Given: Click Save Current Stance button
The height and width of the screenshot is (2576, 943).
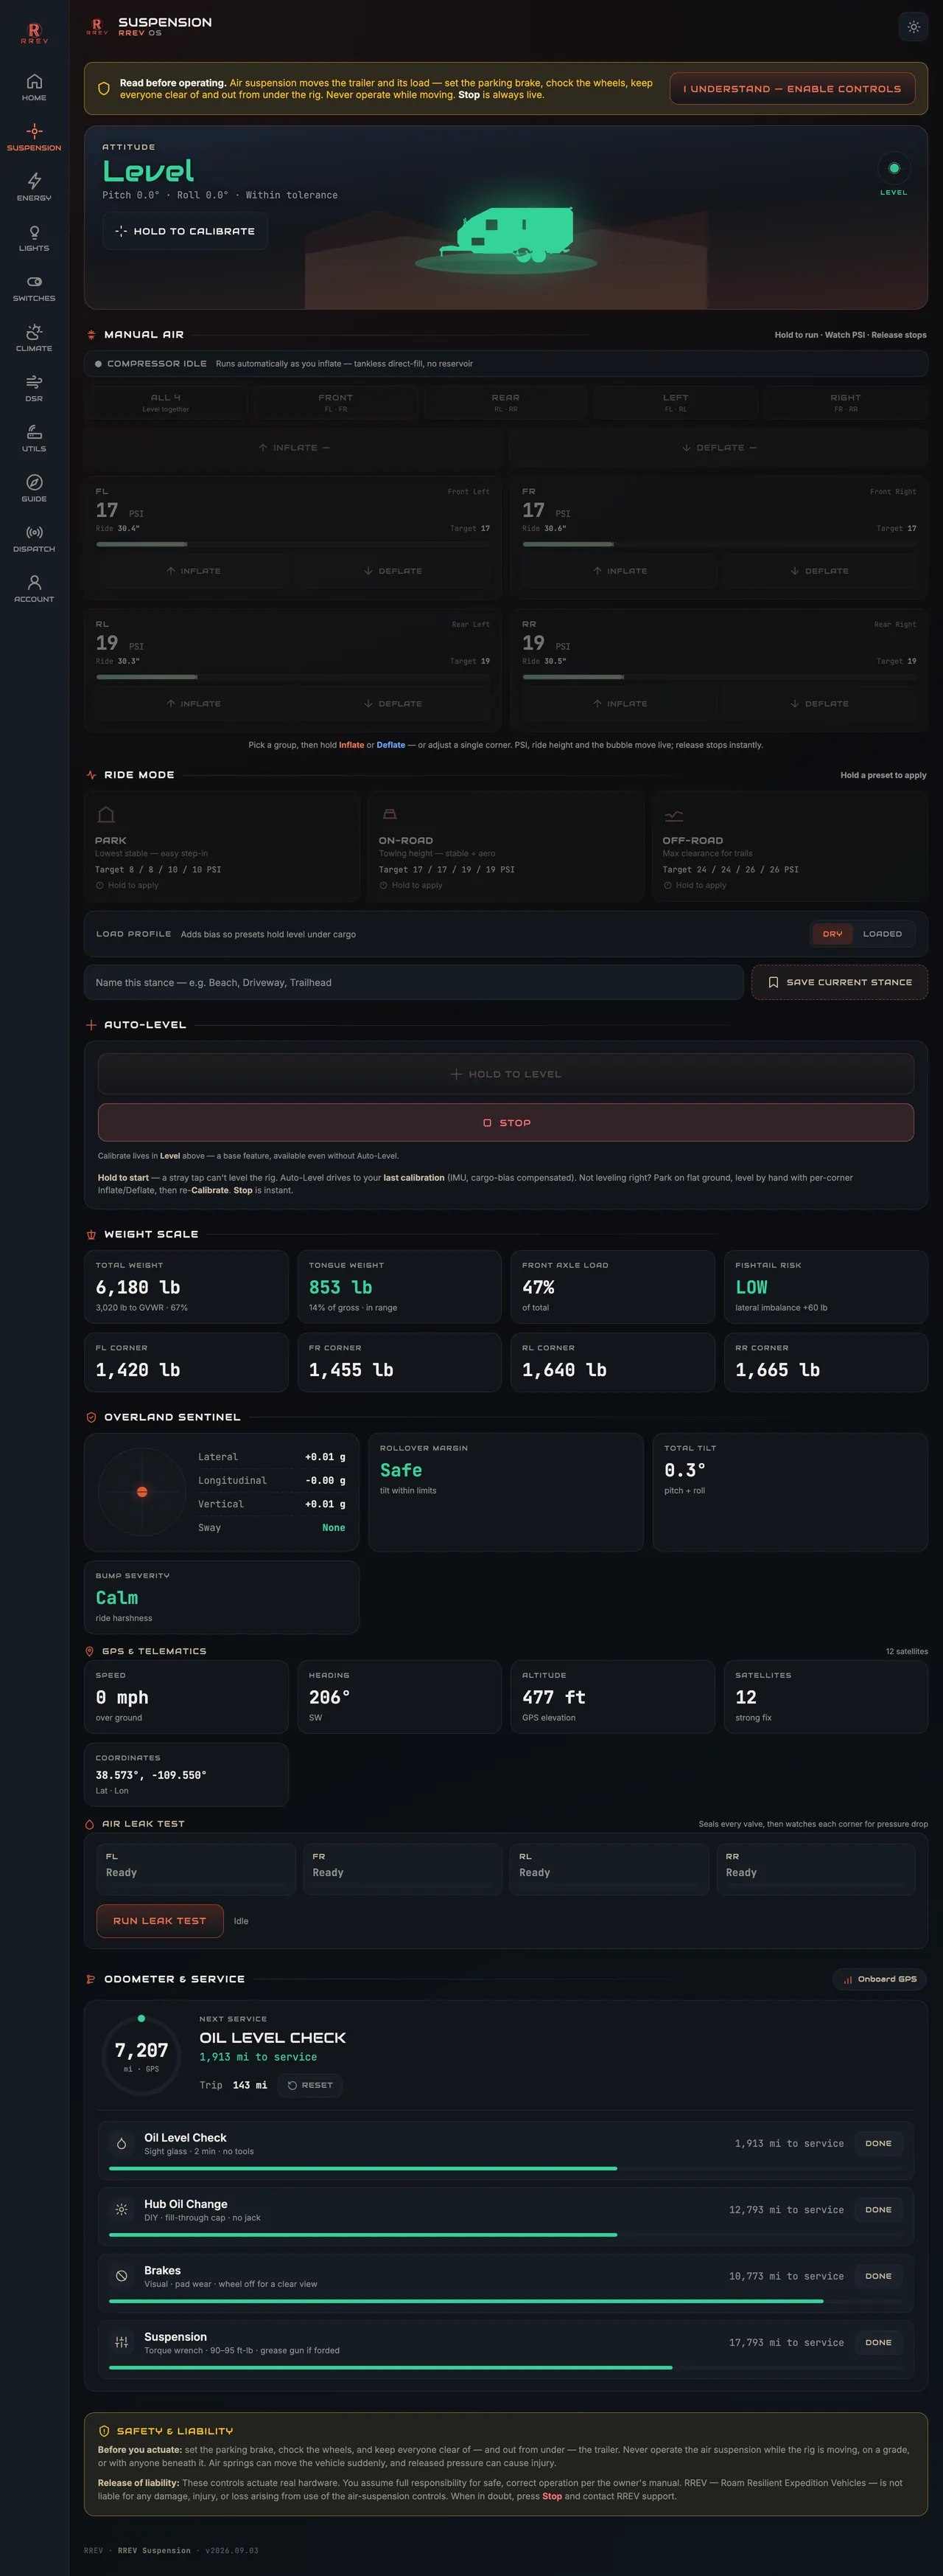Looking at the screenshot, I should click(x=839, y=982).
